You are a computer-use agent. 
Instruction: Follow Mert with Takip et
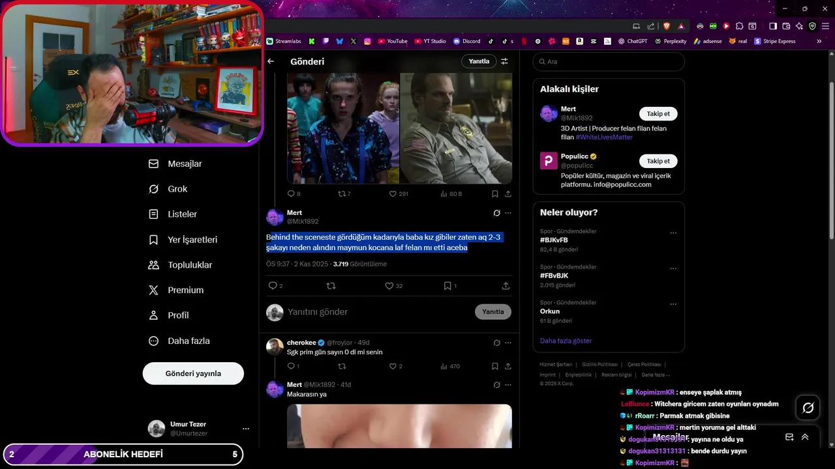click(658, 114)
